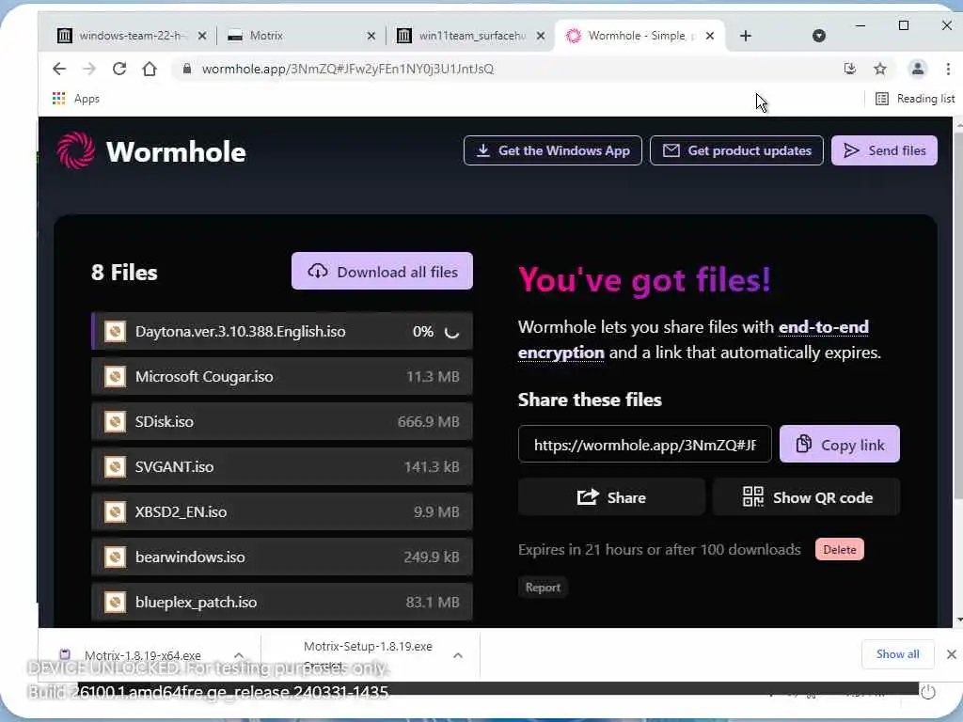Screen dimensions: 963x722
Task: Close the Wormhole tab
Action: tap(710, 37)
